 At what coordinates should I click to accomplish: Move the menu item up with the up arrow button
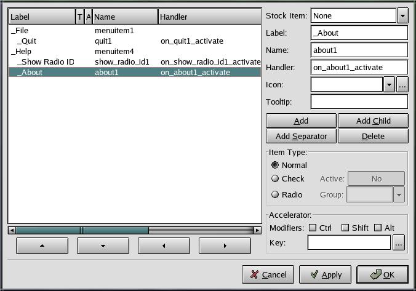pos(41,245)
